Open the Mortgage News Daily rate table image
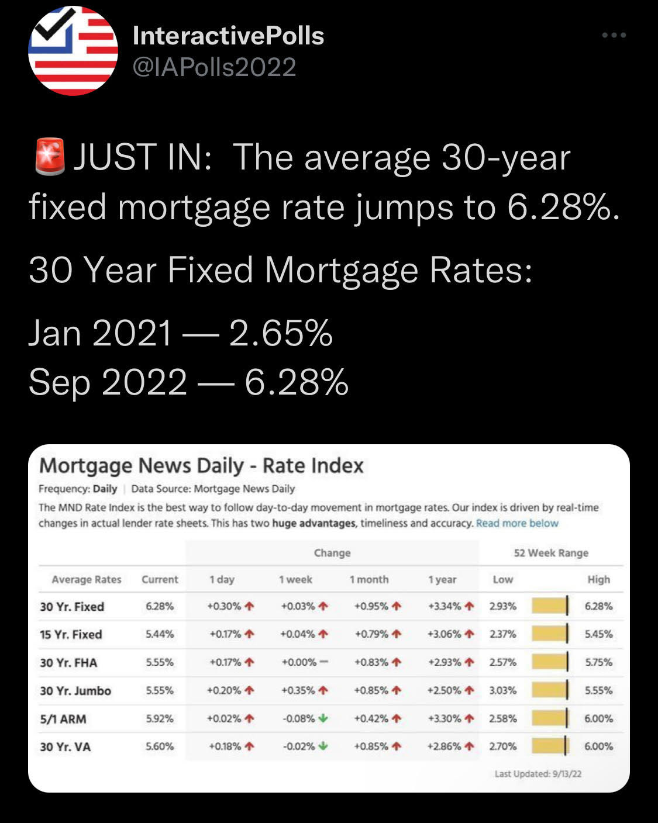 click(x=329, y=618)
